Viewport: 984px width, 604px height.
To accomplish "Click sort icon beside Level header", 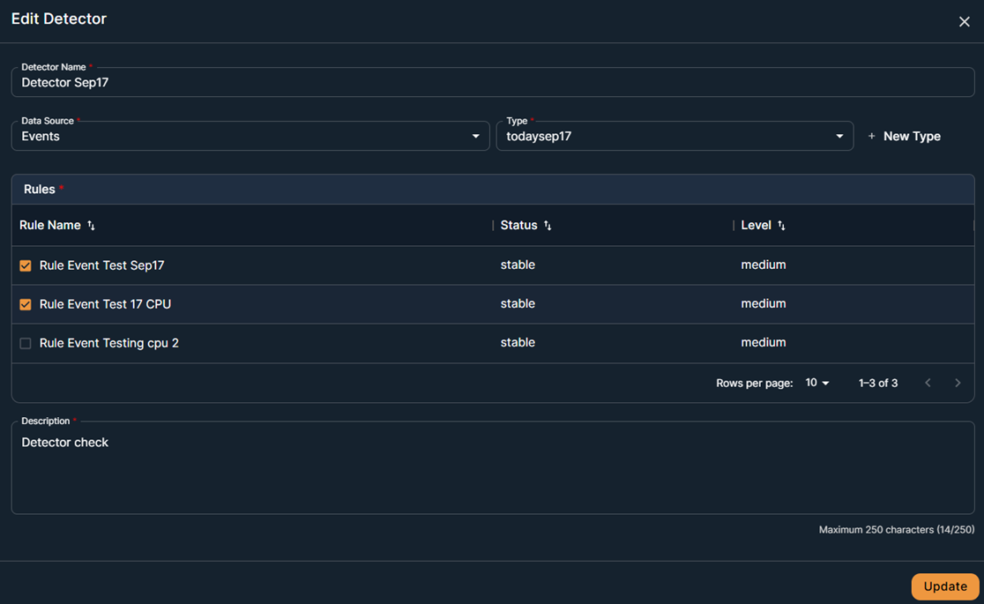I will [x=781, y=226].
